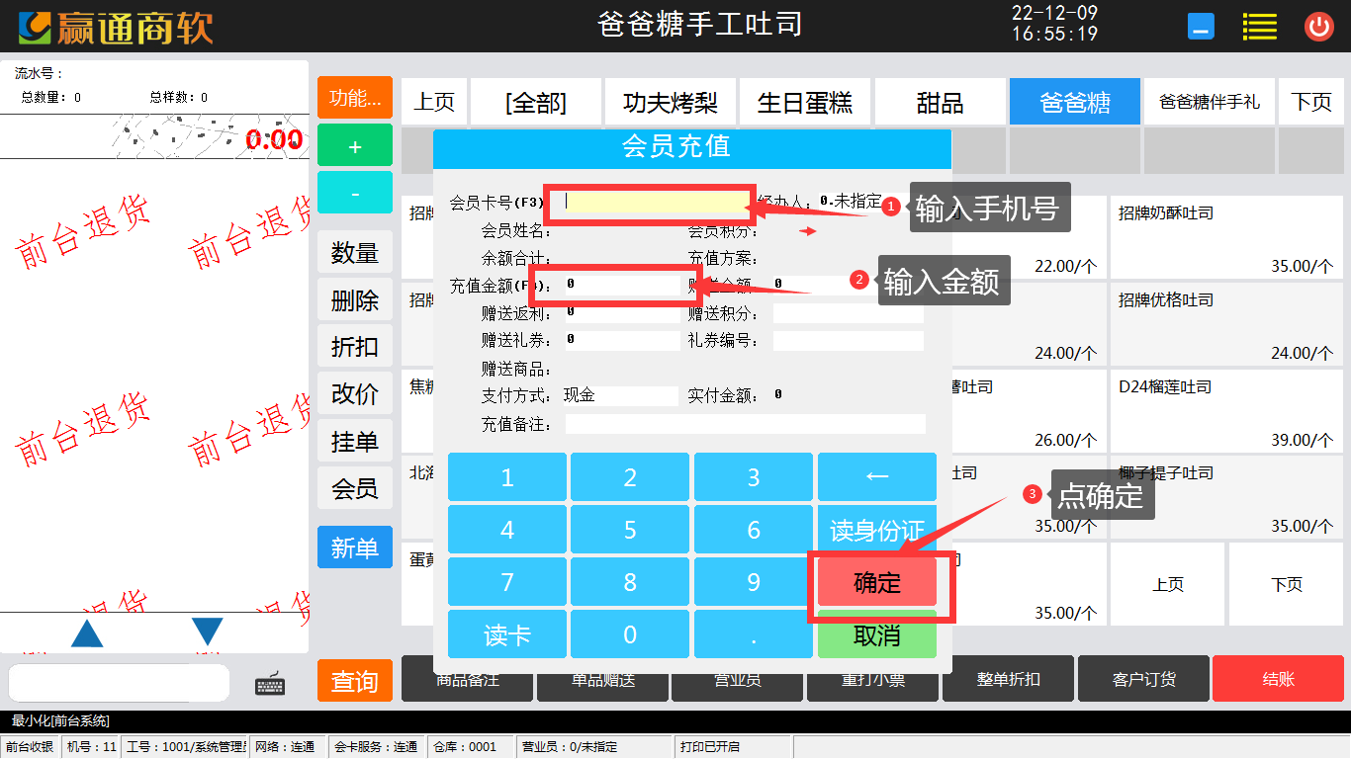Image resolution: width=1351 pixels, height=759 pixels.
Task: Go to next category page 下页 tab
Action: pyautogui.click(x=1311, y=102)
